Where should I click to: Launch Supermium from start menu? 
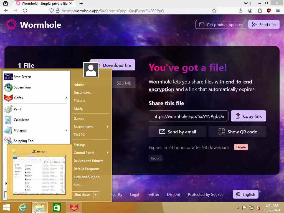tap(36, 87)
